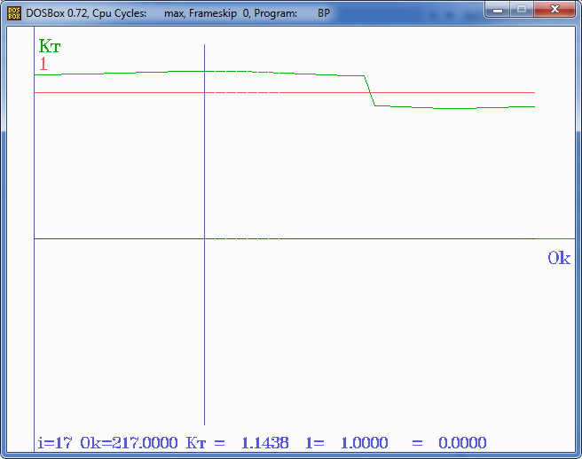582x459 pixels.
Task: Maximize the DOSBox window
Action: tap(522, 9)
